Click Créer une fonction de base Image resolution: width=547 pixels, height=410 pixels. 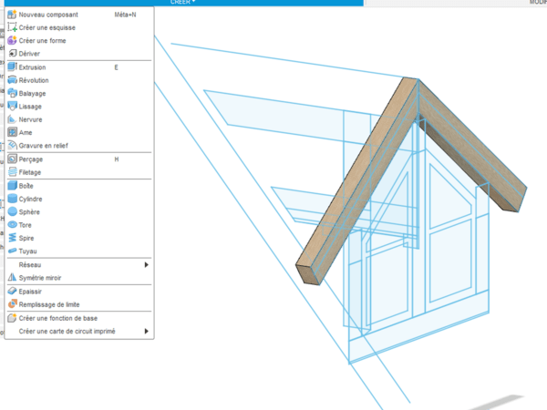(x=59, y=318)
